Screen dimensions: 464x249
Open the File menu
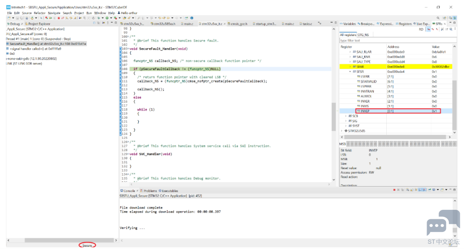9,13
